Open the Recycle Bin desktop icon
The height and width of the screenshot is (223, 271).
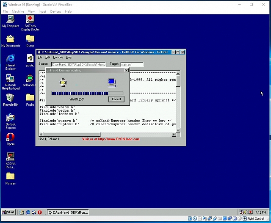(10, 100)
